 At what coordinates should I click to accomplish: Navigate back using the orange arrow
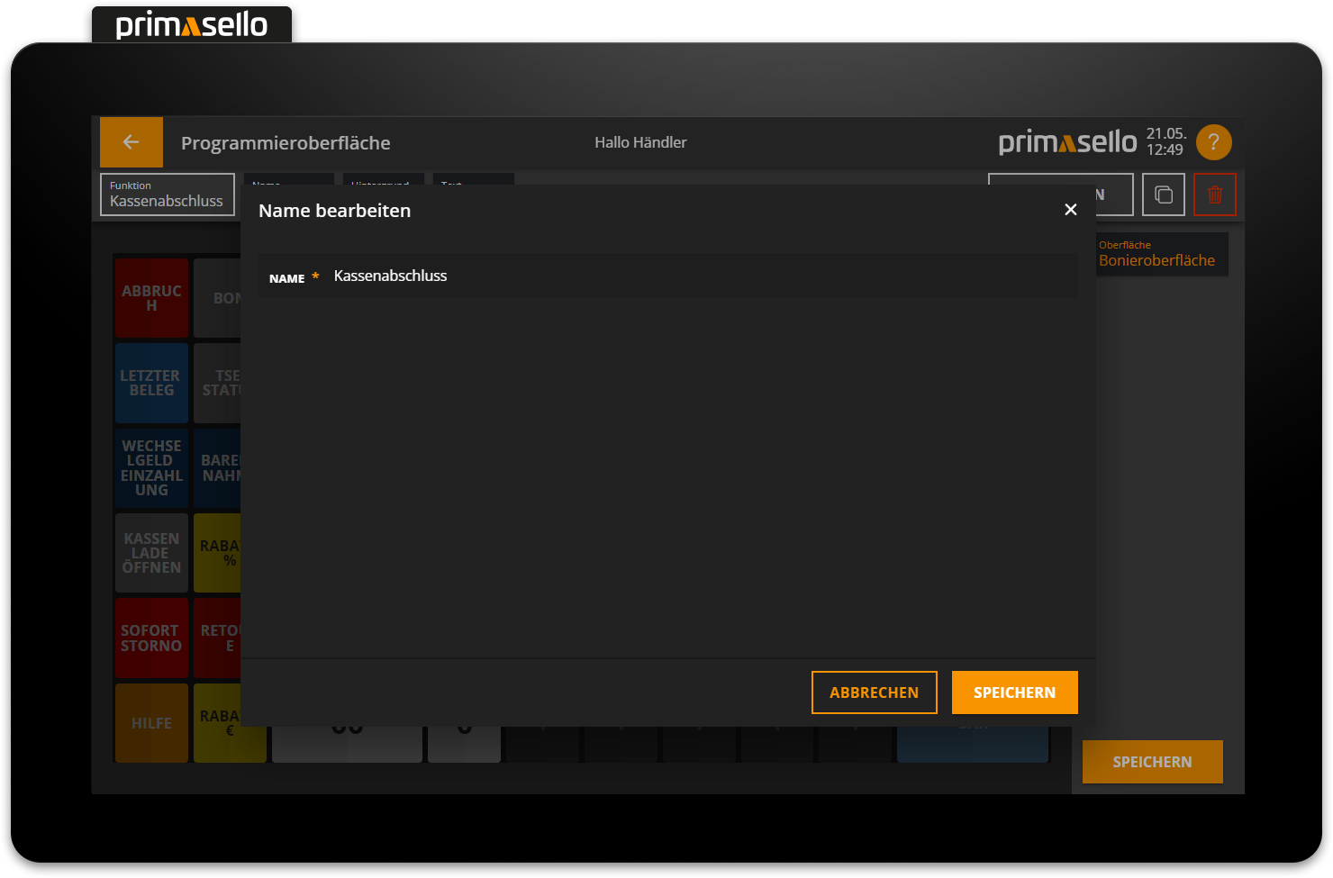pyautogui.click(x=131, y=141)
